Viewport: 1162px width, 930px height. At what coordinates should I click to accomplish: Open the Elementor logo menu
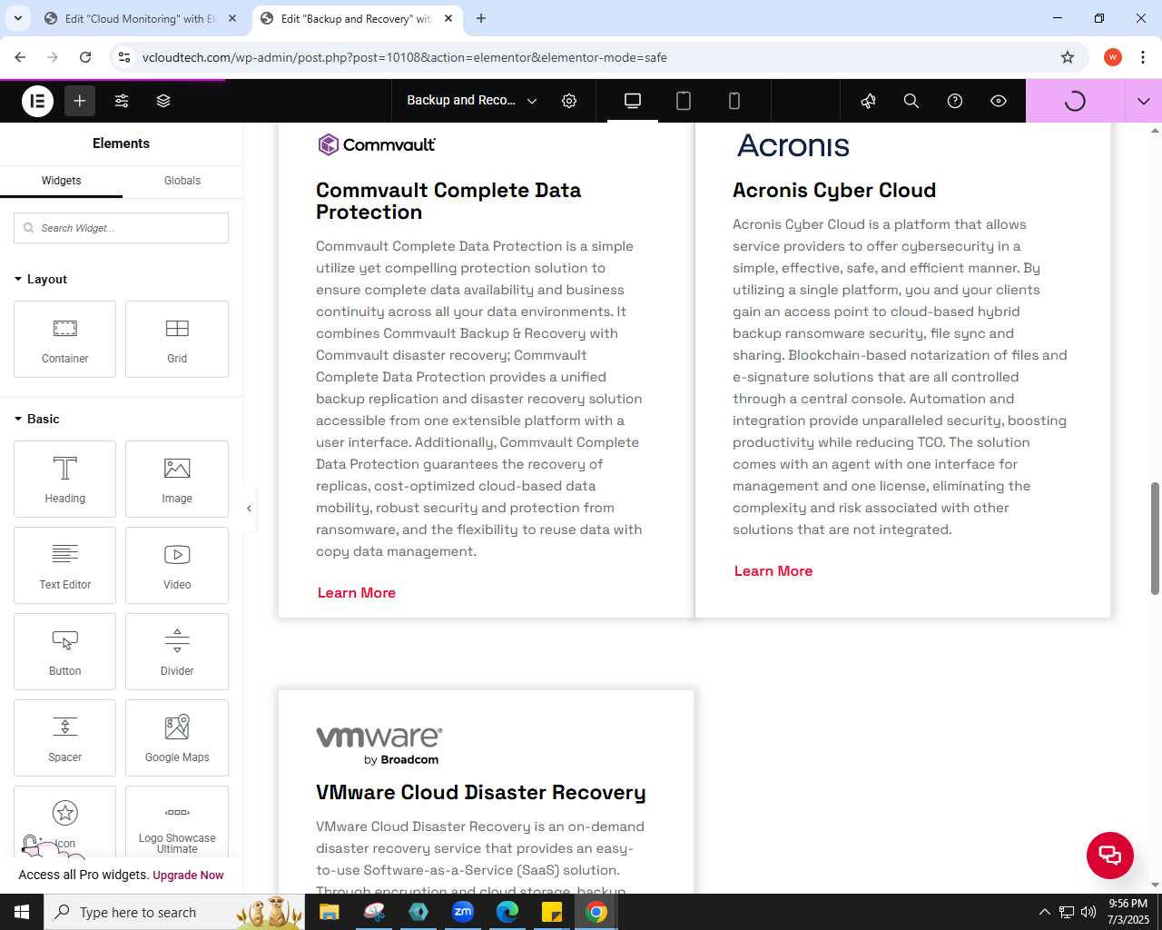[37, 101]
